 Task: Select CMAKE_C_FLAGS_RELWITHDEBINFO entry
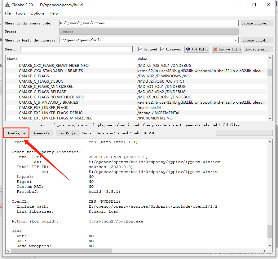tap(51, 97)
